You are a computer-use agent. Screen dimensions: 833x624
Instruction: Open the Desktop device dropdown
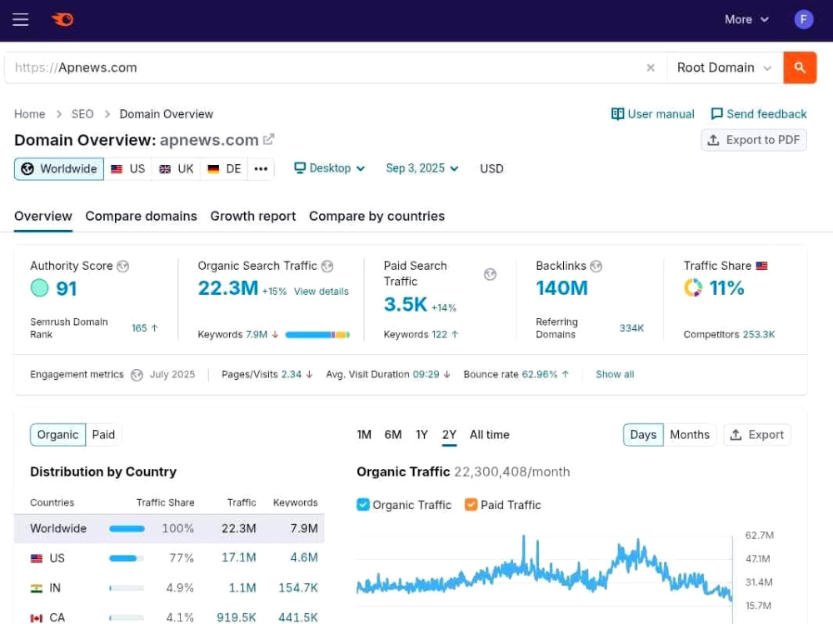(330, 168)
